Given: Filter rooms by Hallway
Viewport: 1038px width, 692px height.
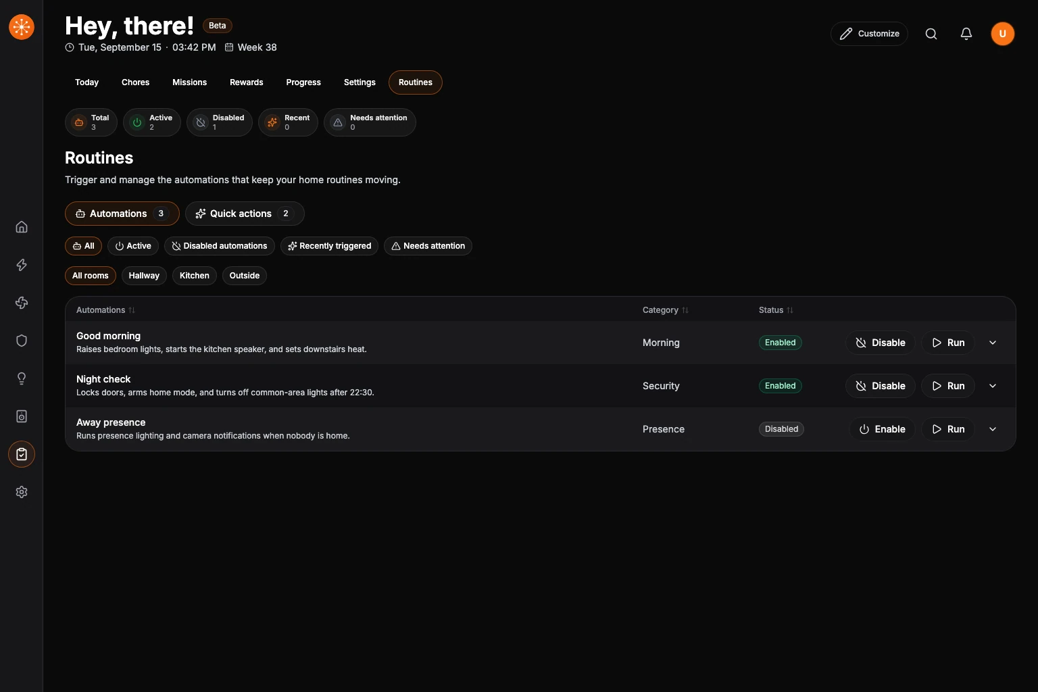Looking at the screenshot, I should tap(144, 276).
